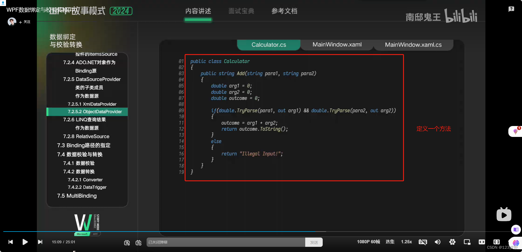This screenshot has height=252, width=522.
Task: Click code line 'return "Illegal Input!";'
Action: (252, 154)
